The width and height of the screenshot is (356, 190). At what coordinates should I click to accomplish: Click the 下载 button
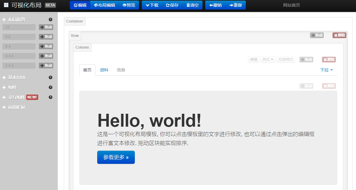(152, 5)
